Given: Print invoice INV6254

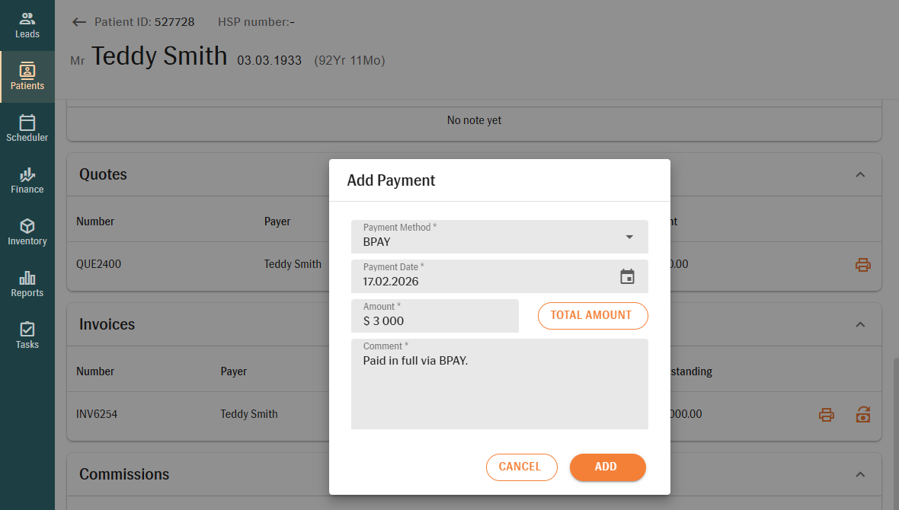Looking at the screenshot, I should tap(826, 415).
